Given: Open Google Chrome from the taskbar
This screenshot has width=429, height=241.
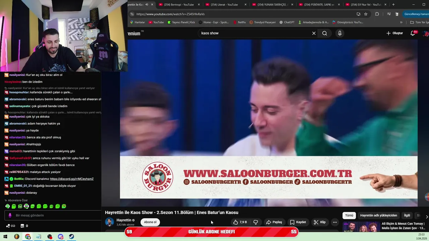Looking at the screenshot, I should coord(27,237).
